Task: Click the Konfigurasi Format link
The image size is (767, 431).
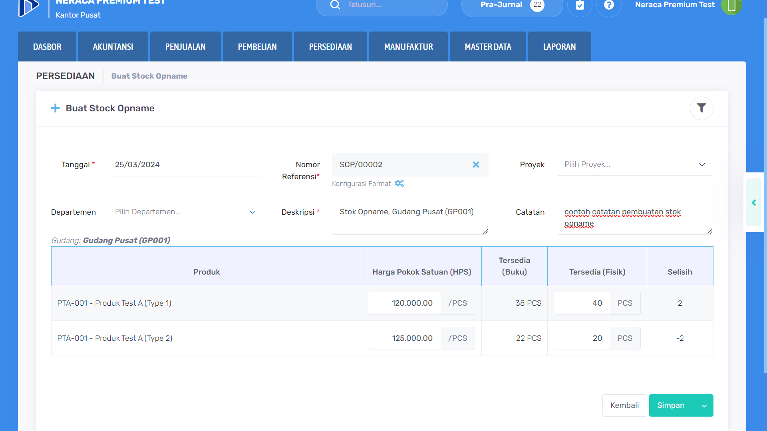Action: [361, 184]
